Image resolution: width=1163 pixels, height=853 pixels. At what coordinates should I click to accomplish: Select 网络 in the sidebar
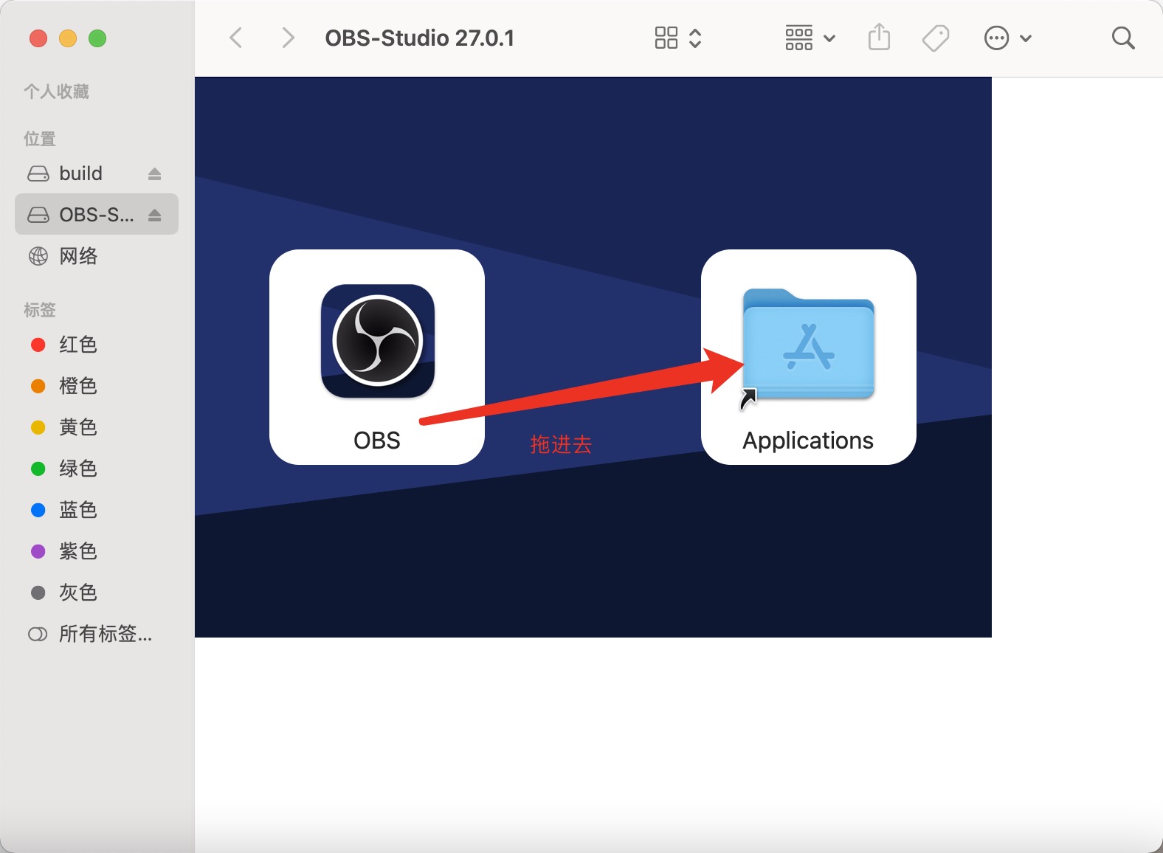(77, 256)
